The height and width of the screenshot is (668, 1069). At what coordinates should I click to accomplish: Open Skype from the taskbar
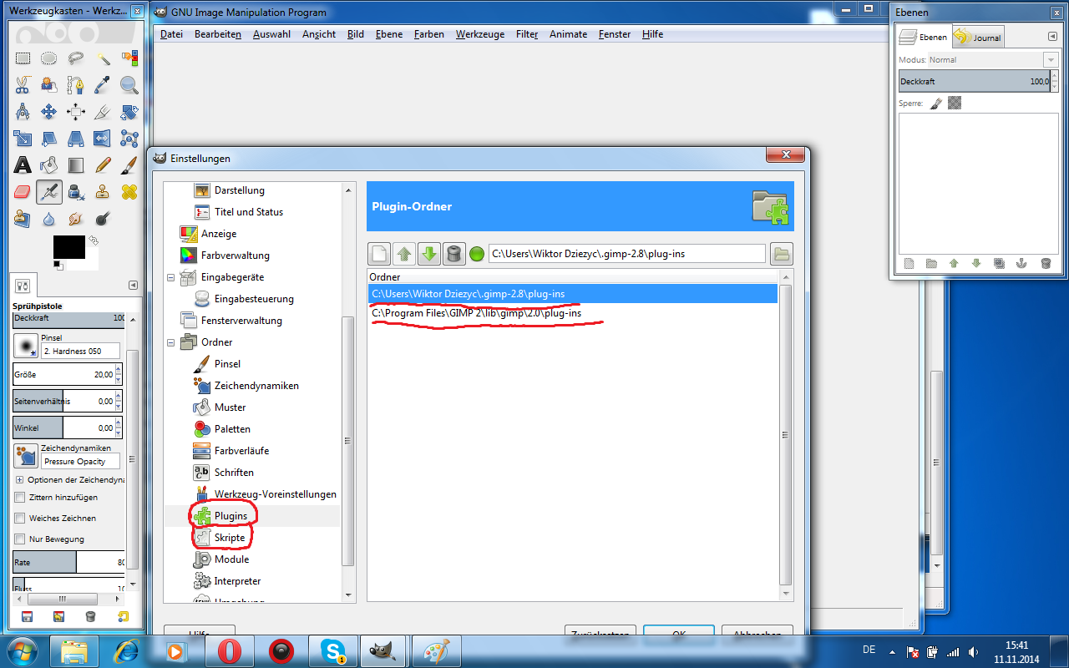click(x=332, y=651)
